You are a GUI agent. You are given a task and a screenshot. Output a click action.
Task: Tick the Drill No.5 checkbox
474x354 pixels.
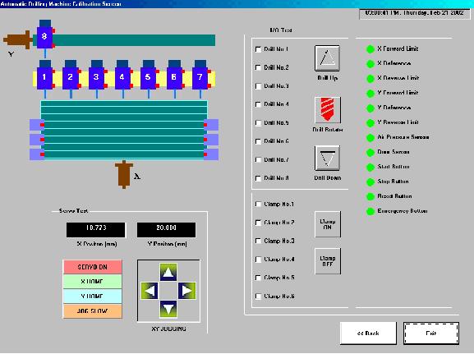click(x=258, y=123)
